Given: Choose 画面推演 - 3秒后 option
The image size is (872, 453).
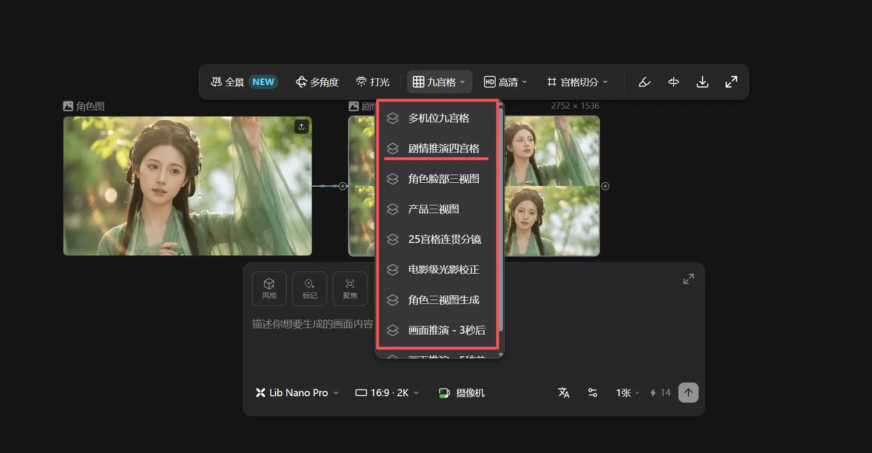Looking at the screenshot, I should 438,330.
